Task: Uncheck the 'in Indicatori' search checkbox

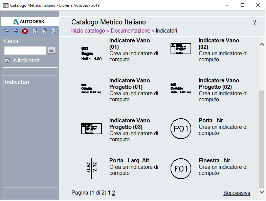Action: pos(7,61)
